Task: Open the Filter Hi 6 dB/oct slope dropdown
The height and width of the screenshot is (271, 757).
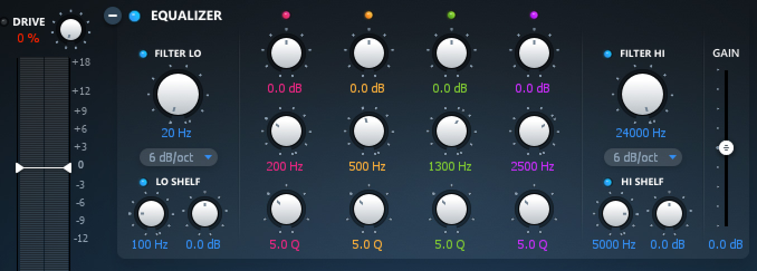Action: click(x=643, y=158)
